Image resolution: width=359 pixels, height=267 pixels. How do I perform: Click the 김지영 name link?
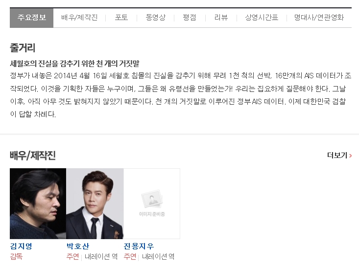(21, 246)
